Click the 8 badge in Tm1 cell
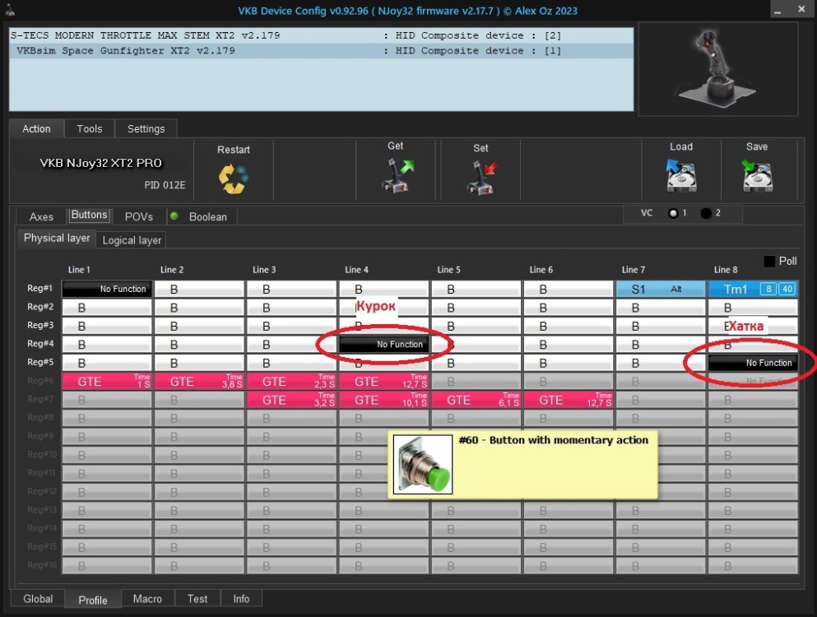The image size is (817, 617). [x=768, y=289]
